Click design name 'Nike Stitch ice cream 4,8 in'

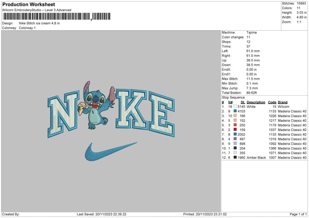[x=39, y=23]
